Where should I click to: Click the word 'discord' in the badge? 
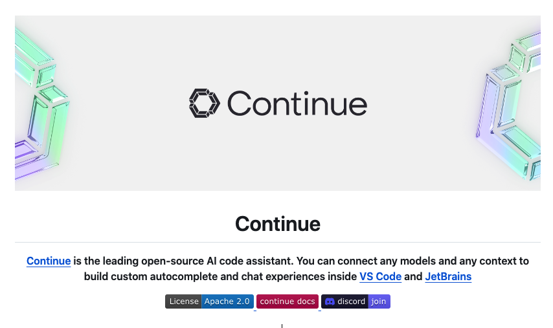pos(351,301)
